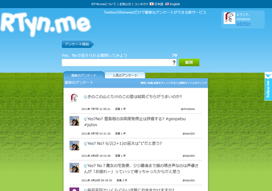
Task: Click the アンケート開始 banner button
Action: point(78,44)
